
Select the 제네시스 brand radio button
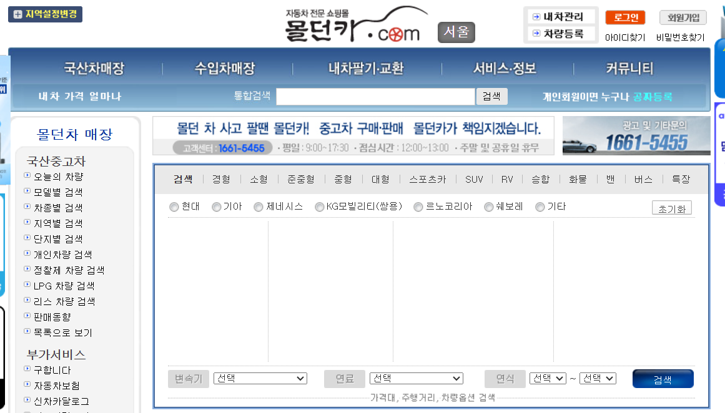(x=259, y=207)
